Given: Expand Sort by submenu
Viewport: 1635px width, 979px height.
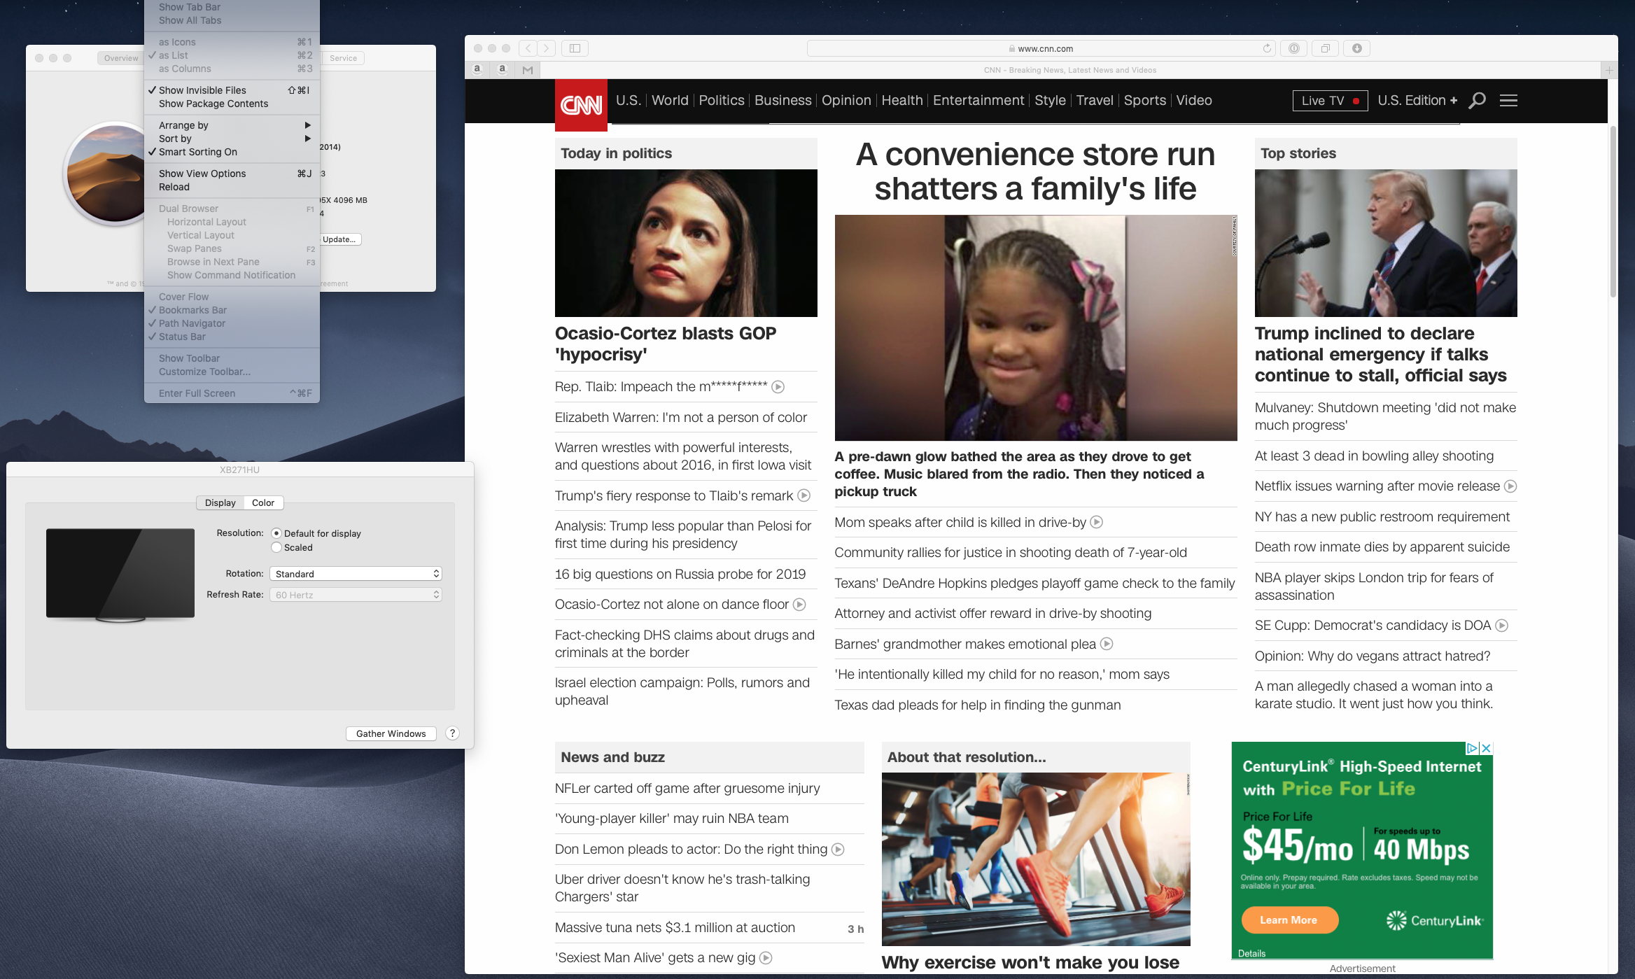Looking at the screenshot, I should coord(232,139).
